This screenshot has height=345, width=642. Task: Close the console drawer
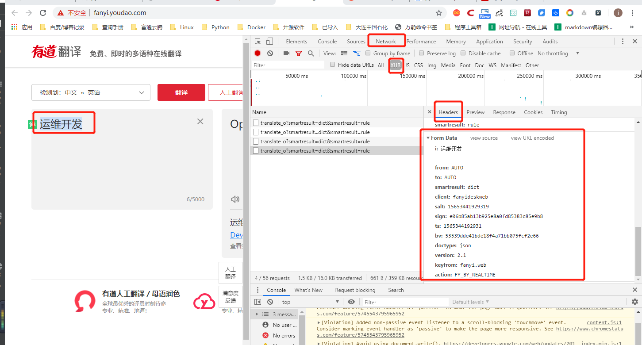click(635, 290)
